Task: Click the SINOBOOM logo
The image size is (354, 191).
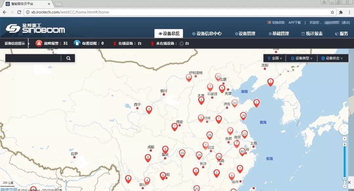Action: [x=35, y=29]
